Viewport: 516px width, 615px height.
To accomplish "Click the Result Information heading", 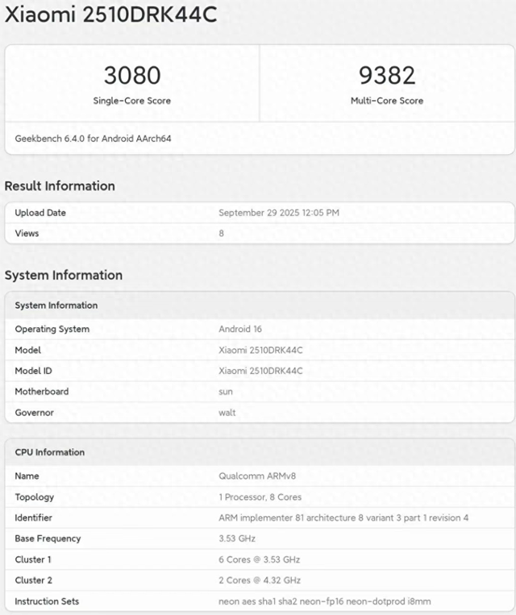I will click(60, 186).
